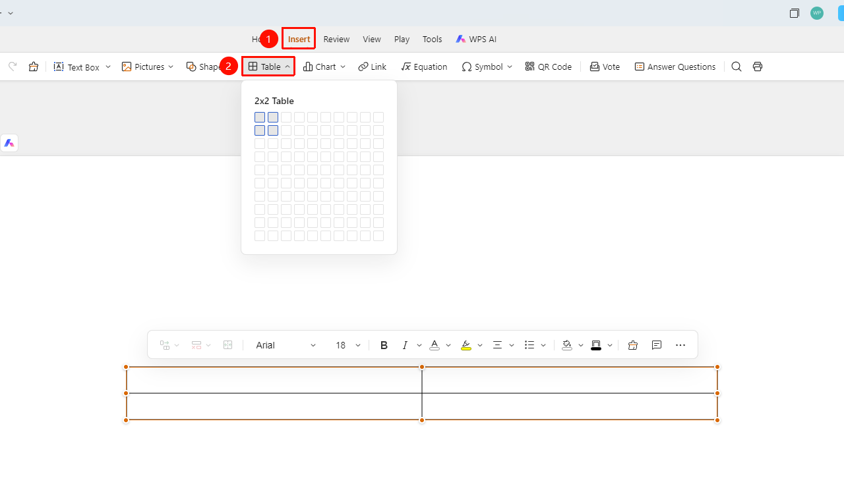The height and width of the screenshot is (494, 844).
Task: Expand the Chart dropdown
Action: pos(343,67)
